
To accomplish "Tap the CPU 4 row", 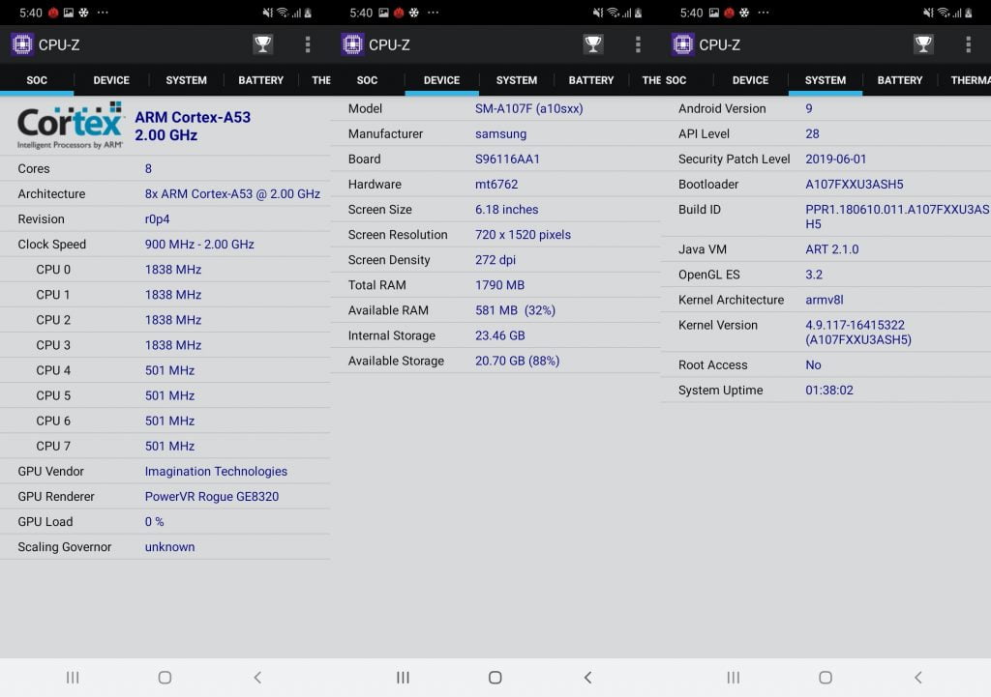I will (165, 370).
